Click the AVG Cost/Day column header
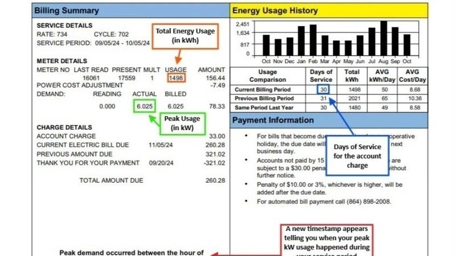 pyautogui.click(x=416, y=76)
